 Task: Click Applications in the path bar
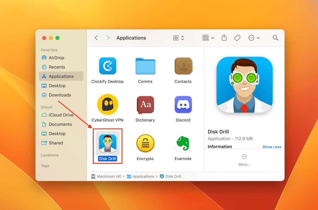[141, 176]
